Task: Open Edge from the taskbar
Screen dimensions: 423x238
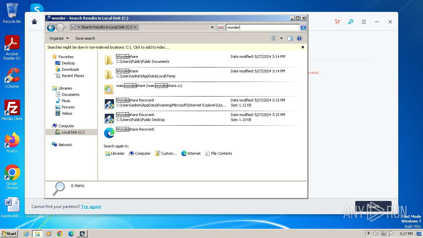Action: click(x=71, y=234)
